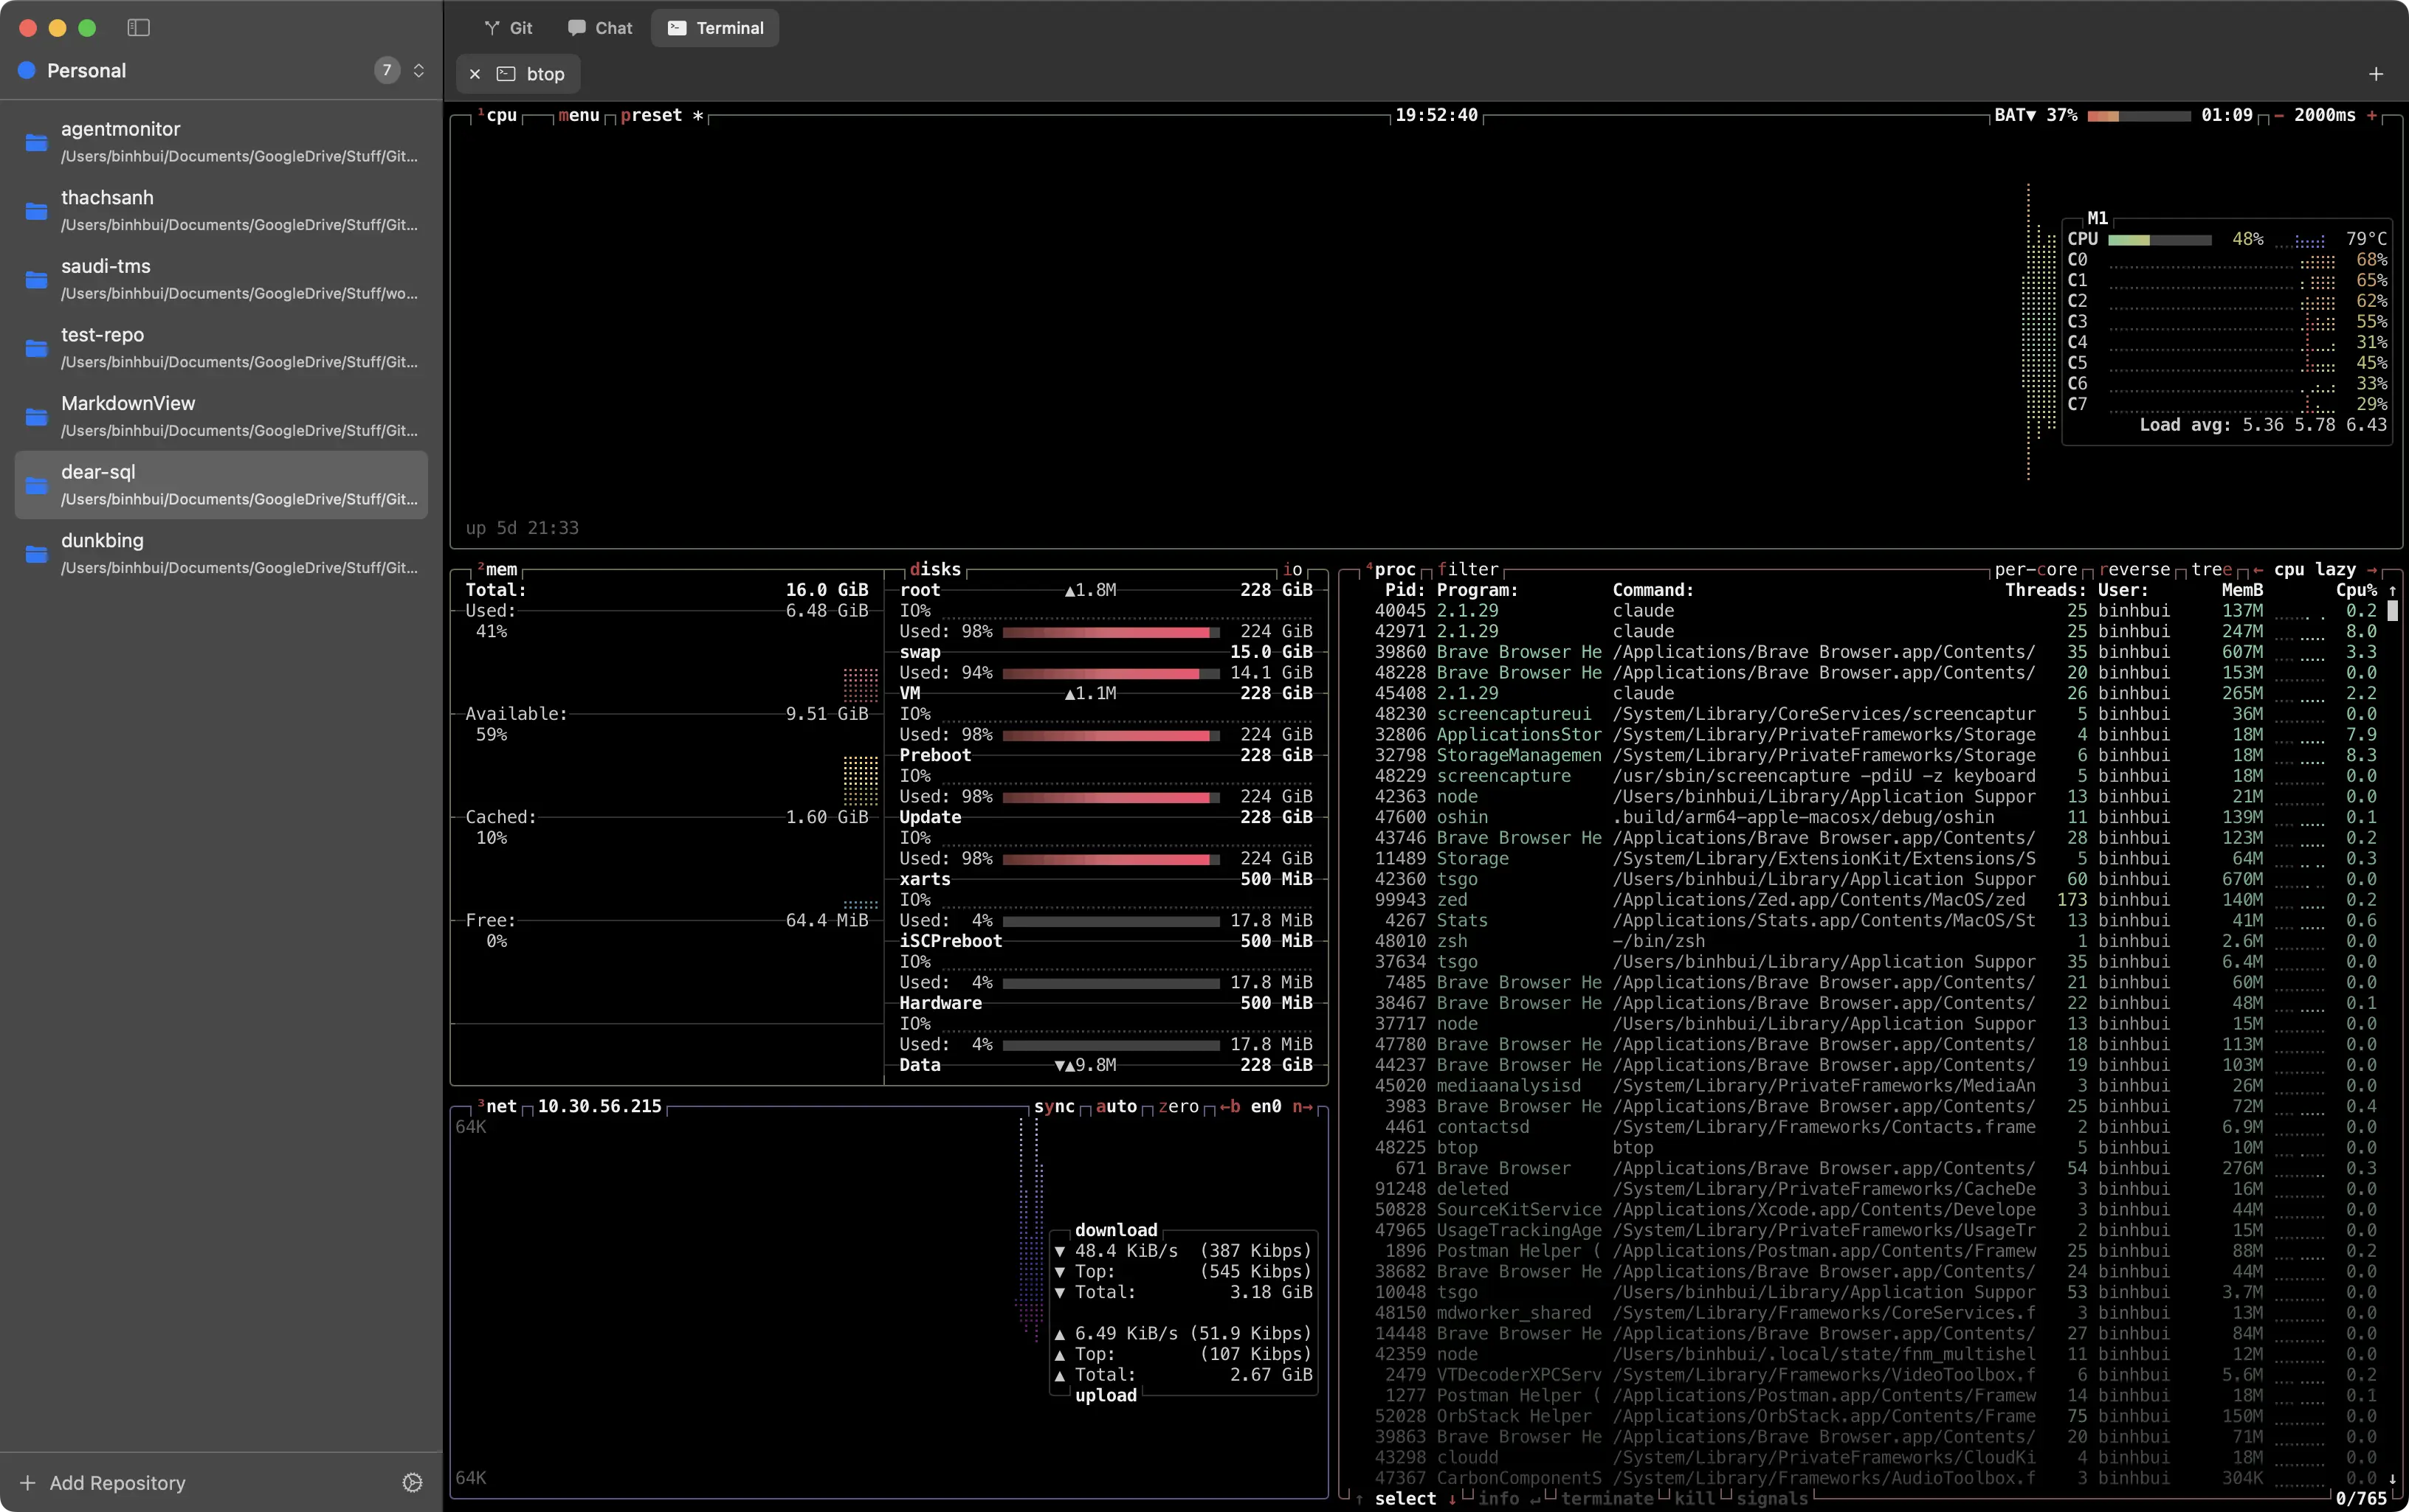
Task: Close the btop terminal tab
Action: point(474,73)
